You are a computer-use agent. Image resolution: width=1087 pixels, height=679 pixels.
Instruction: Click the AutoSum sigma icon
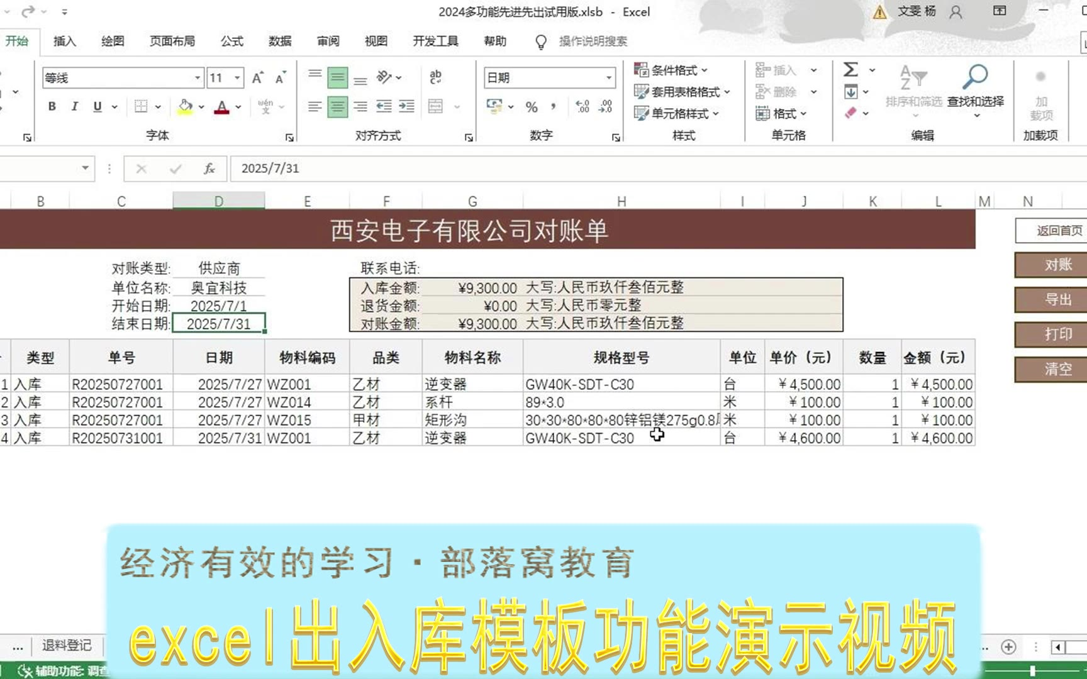coord(850,69)
